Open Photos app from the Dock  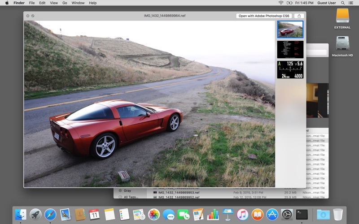pos(154,214)
